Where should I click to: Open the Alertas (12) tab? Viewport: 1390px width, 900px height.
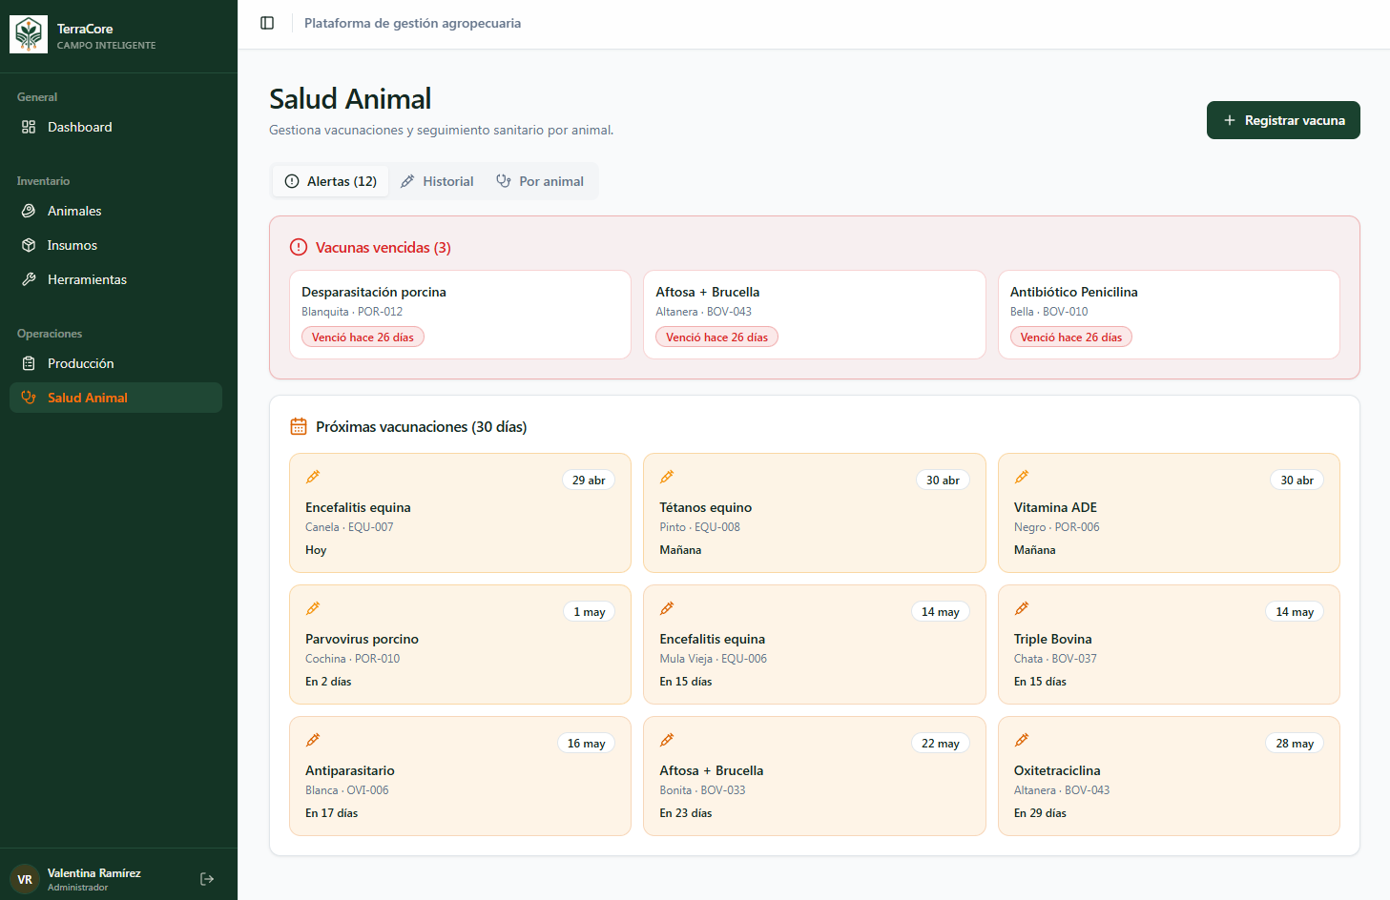coord(331,181)
